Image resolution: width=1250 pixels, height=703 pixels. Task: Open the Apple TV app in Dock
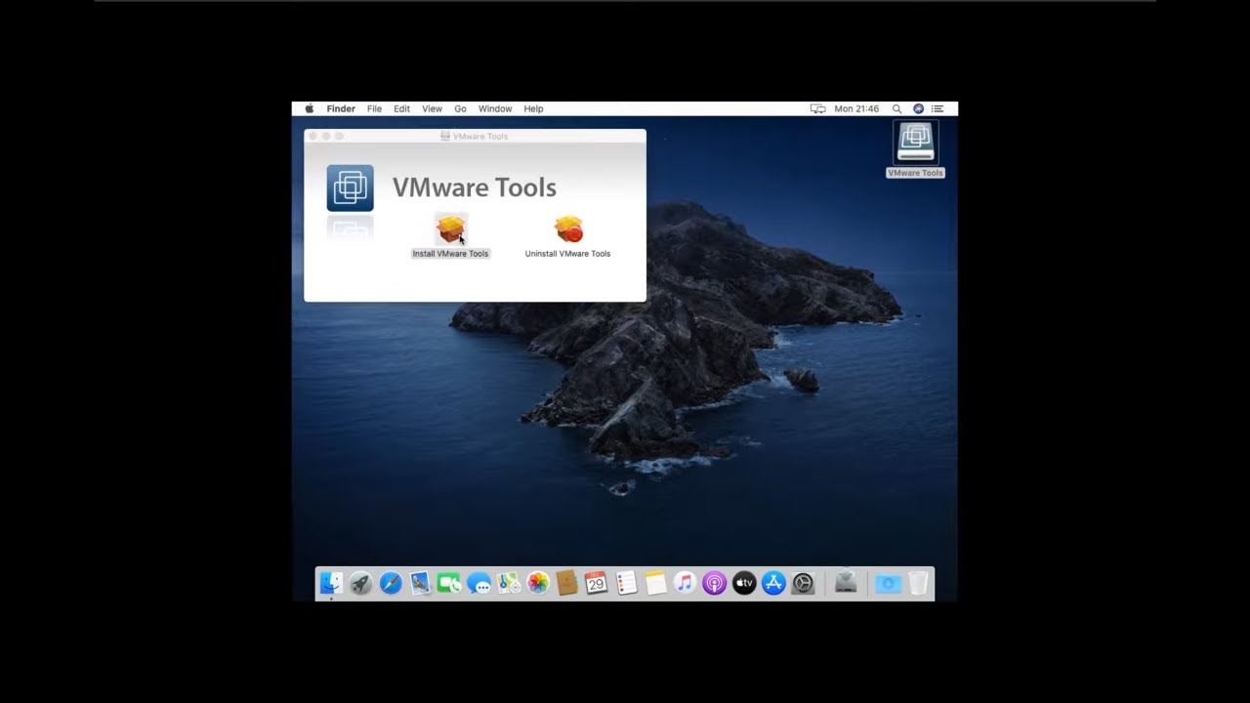744,583
